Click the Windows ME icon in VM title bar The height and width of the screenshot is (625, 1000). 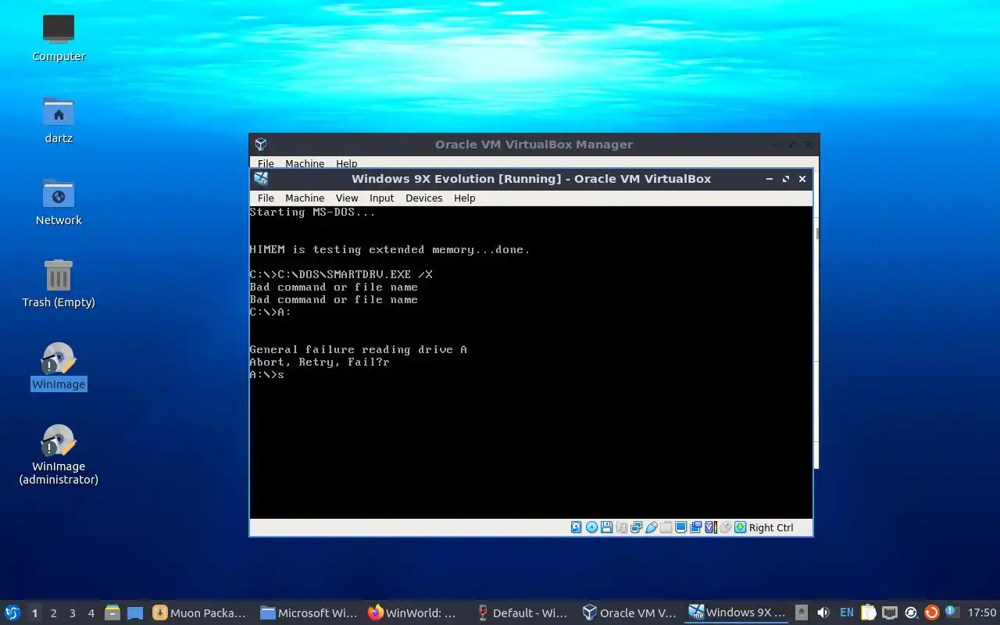(261, 179)
